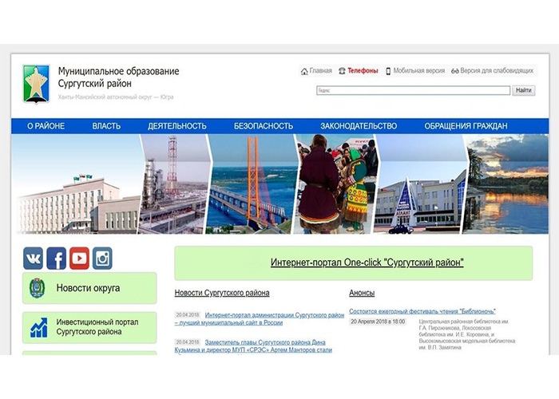Screen dimensions: 559x399
Task: Click the glasses icon for visually impaired version
Action: click(x=455, y=71)
